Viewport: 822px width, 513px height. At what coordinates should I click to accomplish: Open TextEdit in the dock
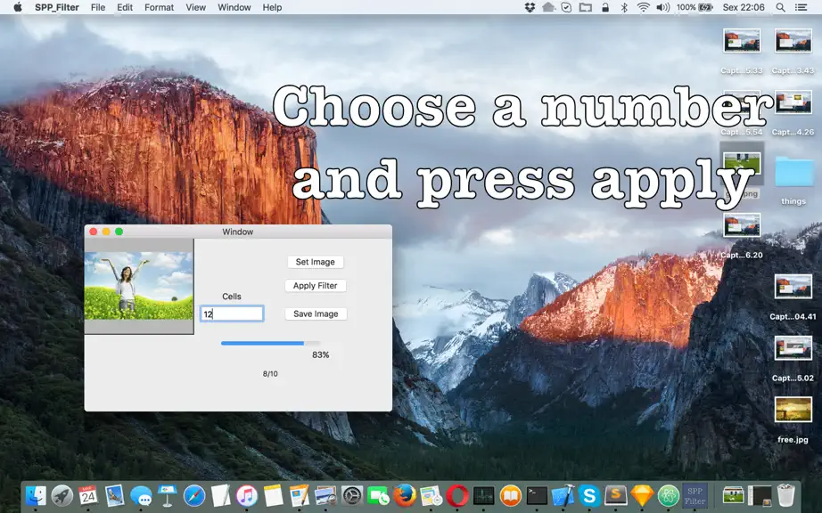pos(220,495)
